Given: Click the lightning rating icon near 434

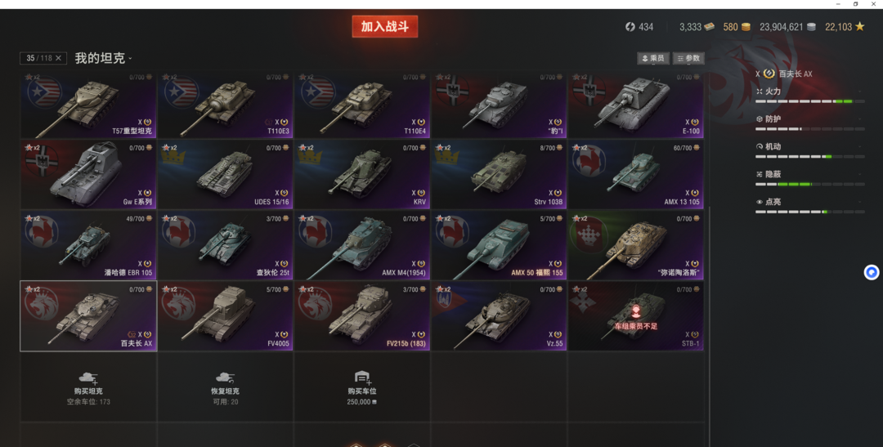Looking at the screenshot, I should [630, 27].
